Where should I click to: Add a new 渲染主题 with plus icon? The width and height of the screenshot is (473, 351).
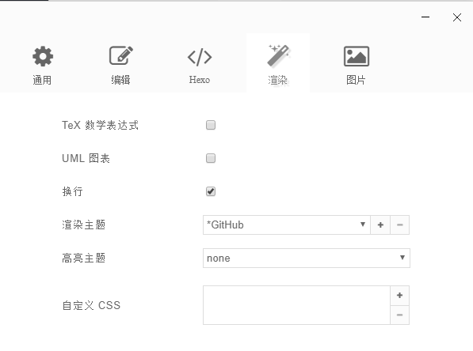point(380,225)
